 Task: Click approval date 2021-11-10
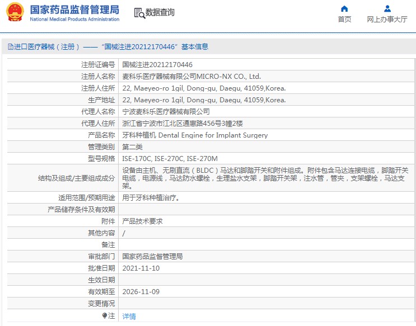[141, 268]
